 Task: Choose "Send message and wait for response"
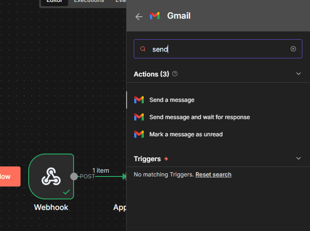[x=199, y=117]
